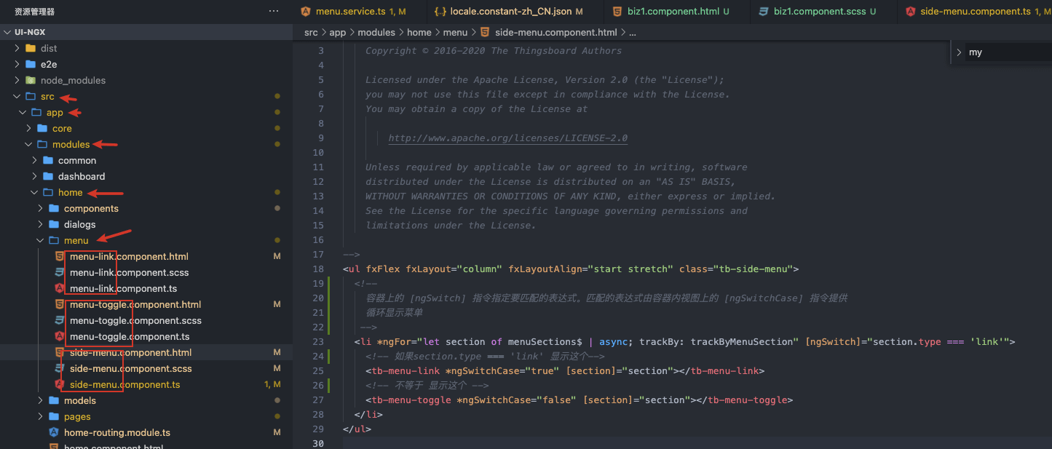This screenshot has width=1052, height=449.
Task: Click JSON braces icon on locale tab
Action: click(439, 11)
